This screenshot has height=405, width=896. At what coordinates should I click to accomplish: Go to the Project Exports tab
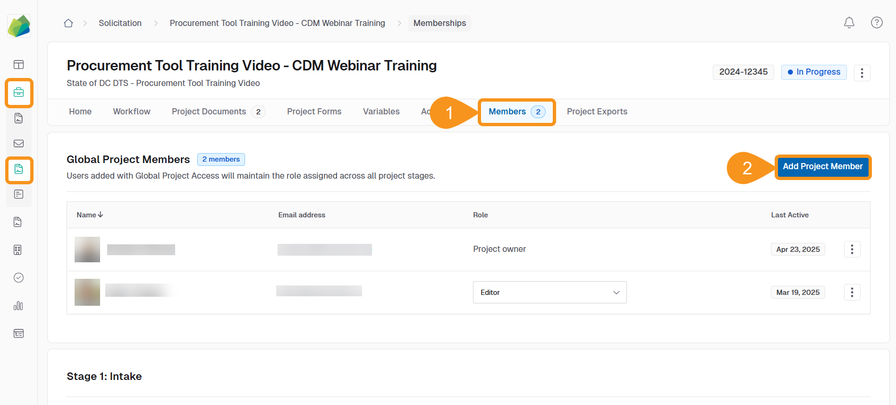tap(597, 112)
